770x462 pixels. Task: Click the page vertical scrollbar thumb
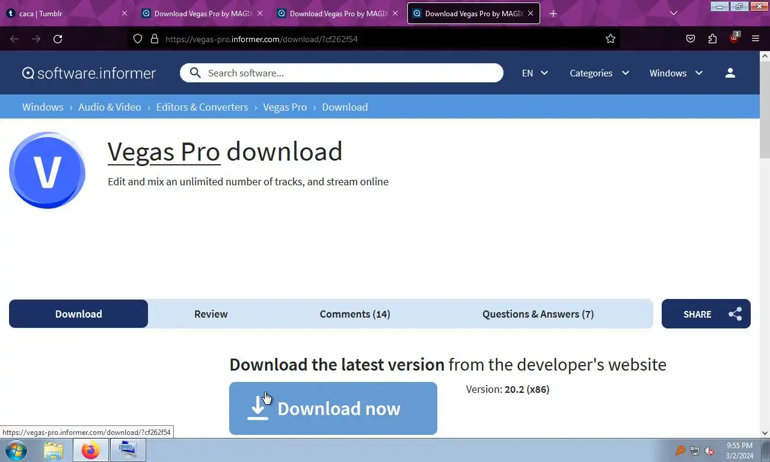tap(765, 111)
